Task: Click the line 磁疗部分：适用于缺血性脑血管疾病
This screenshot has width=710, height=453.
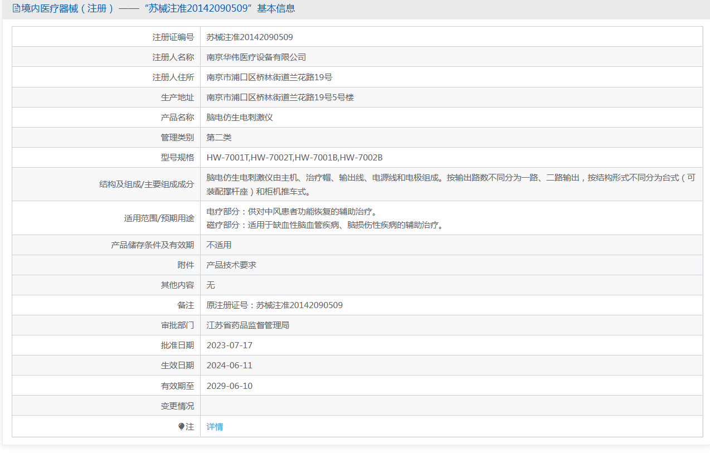Action: (327, 225)
